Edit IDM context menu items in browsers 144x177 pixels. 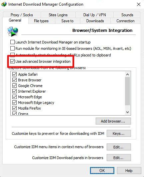tap(119, 147)
